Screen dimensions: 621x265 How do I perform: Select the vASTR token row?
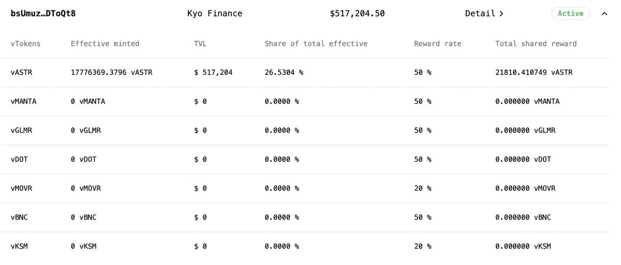22,73
